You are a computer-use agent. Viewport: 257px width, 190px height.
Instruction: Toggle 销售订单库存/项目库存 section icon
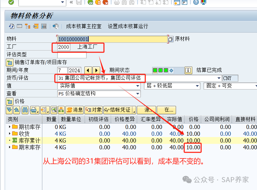[x=9, y=62]
